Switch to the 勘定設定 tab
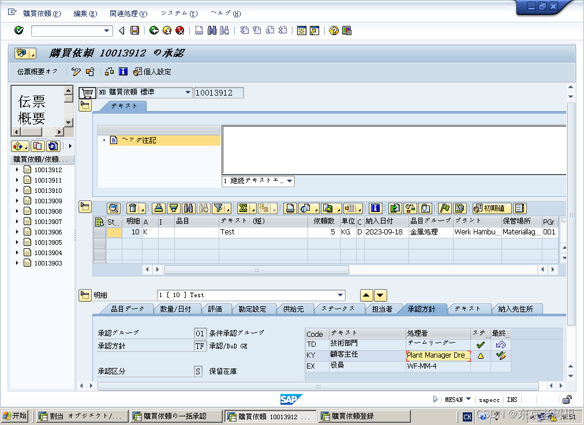This screenshot has width=584, height=425. click(x=253, y=309)
